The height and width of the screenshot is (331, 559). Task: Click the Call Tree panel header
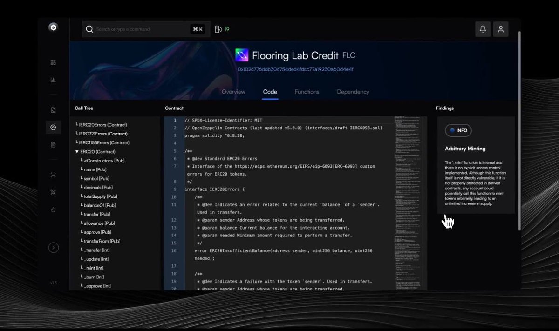pos(84,108)
